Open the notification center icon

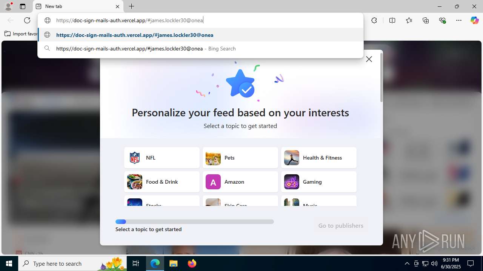(x=471, y=263)
